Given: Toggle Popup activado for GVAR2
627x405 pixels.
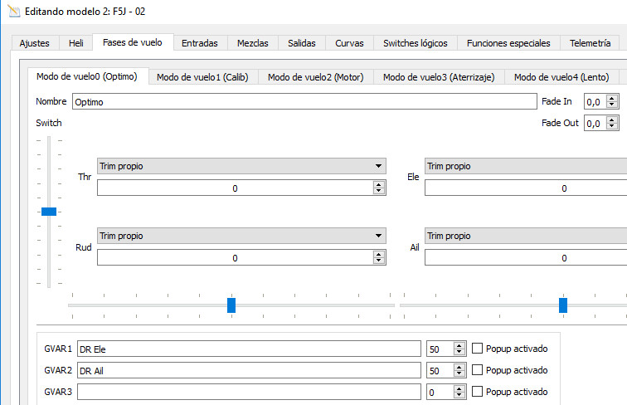Looking at the screenshot, I should 477,370.
